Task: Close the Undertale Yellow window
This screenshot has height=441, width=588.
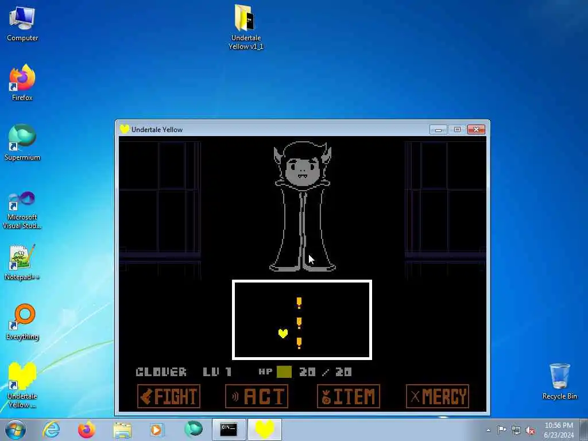Action: pyautogui.click(x=476, y=129)
